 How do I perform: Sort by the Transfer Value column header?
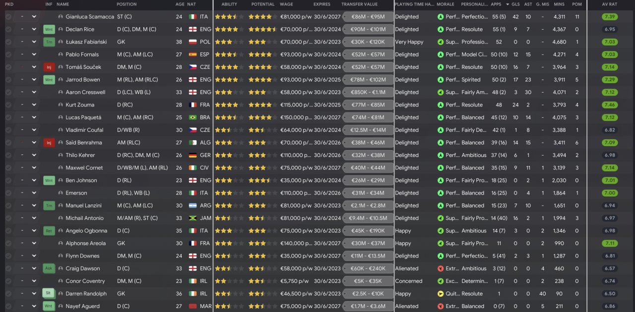tap(359, 4)
